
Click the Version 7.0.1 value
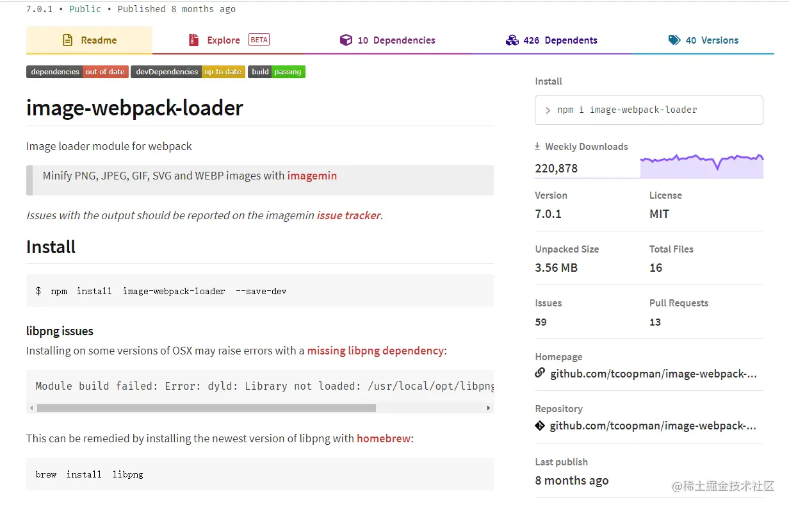point(548,214)
